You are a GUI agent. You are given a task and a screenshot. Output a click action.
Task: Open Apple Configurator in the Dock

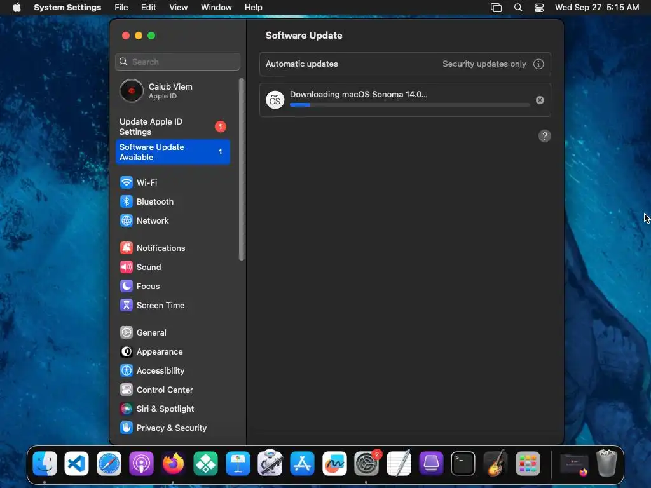pos(431,463)
